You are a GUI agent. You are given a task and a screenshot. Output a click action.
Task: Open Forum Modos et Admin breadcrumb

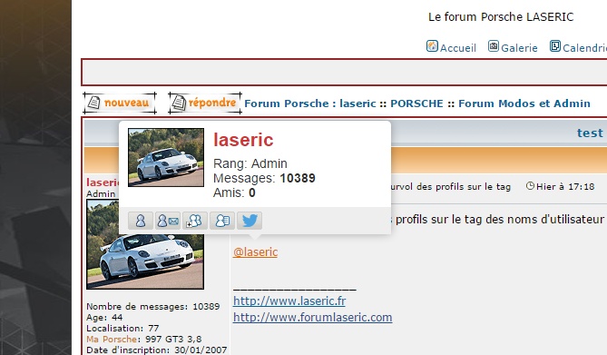click(524, 104)
